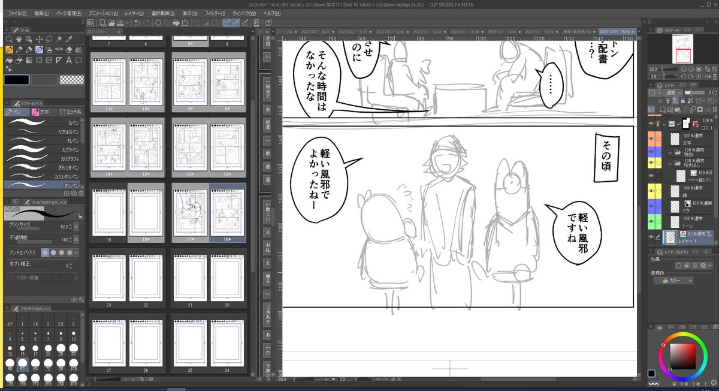Select the Hand move tool
719x391 pixels.
19,40
